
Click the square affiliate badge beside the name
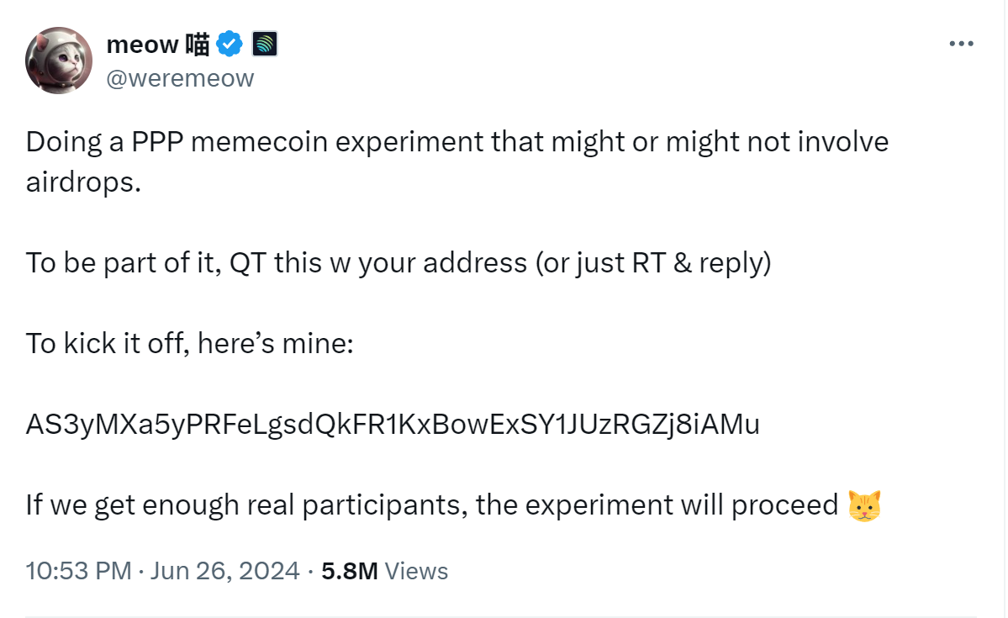tap(265, 44)
